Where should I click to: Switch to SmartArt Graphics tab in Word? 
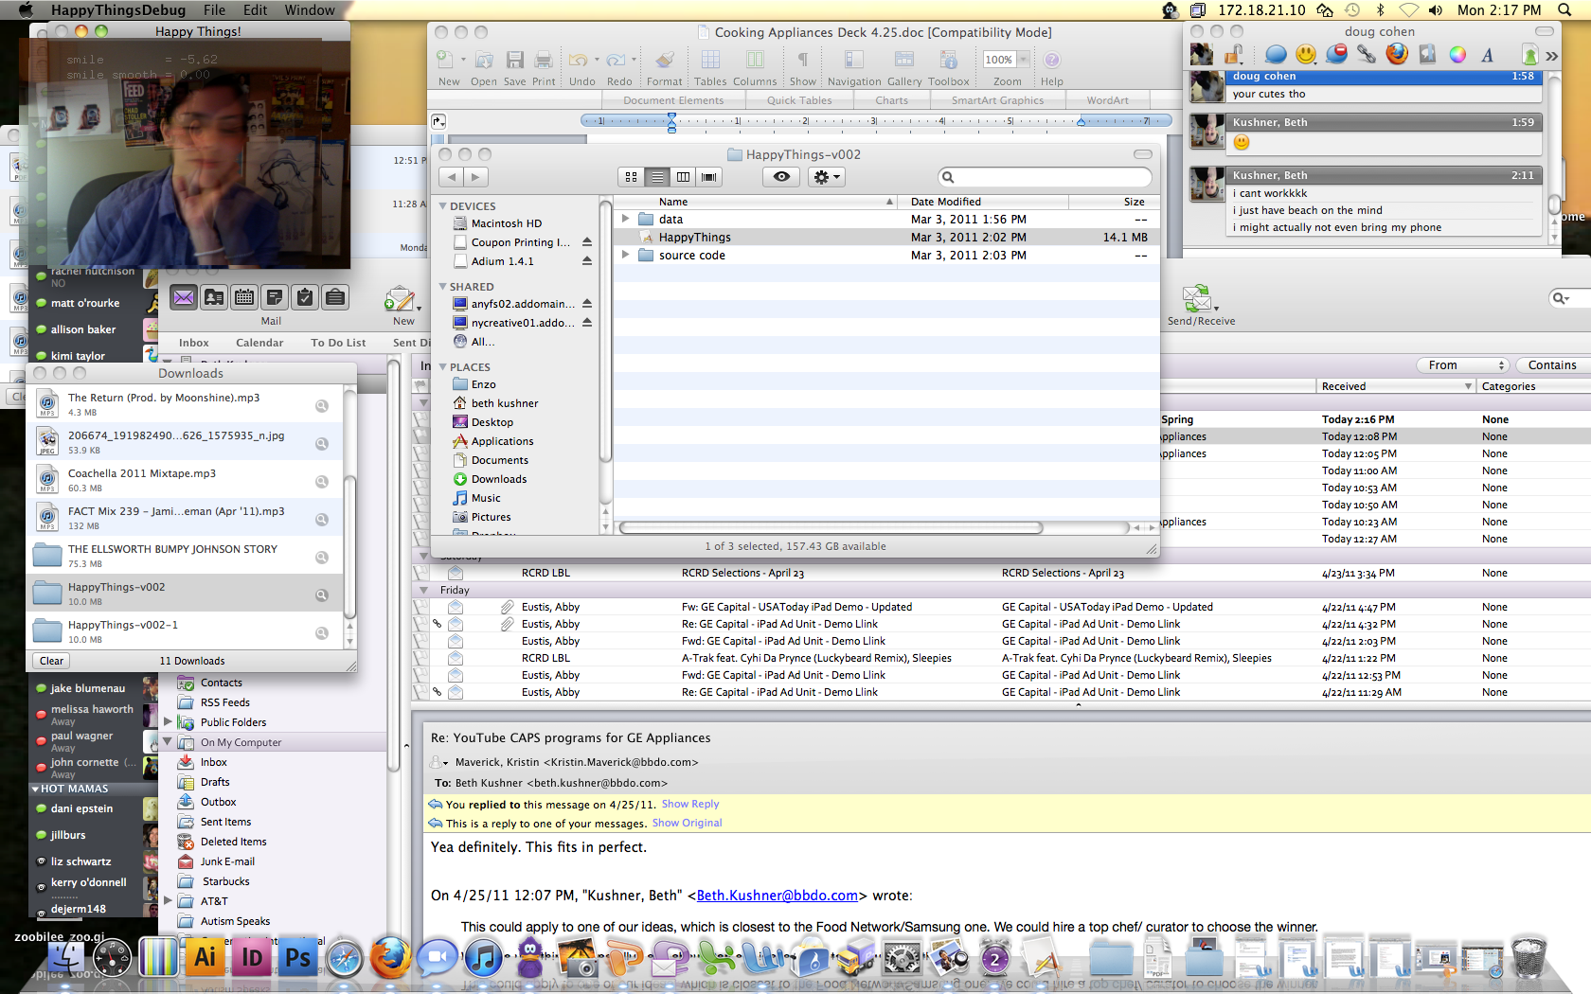click(x=997, y=100)
